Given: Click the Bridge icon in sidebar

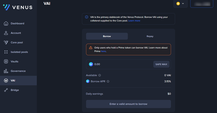Looking at the screenshot, I should tap(6, 90).
